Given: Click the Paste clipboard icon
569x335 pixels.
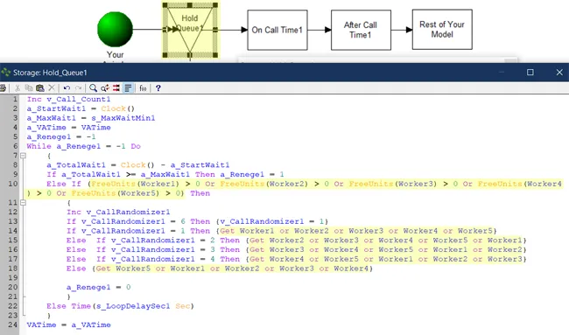Looking at the screenshot, I should [40, 88].
